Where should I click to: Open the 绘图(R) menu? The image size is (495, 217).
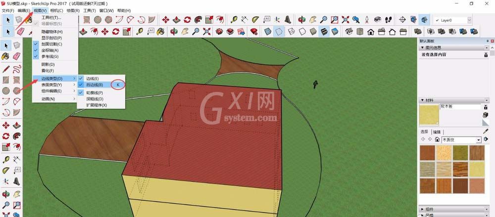click(73, 11)
